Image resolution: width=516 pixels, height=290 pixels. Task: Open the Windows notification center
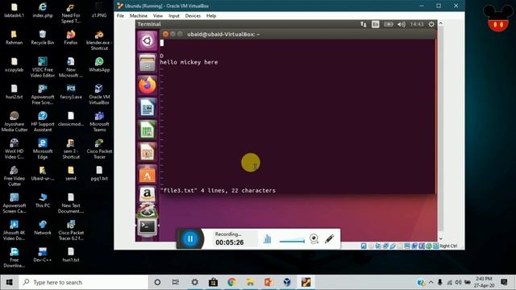click(504, 282)
